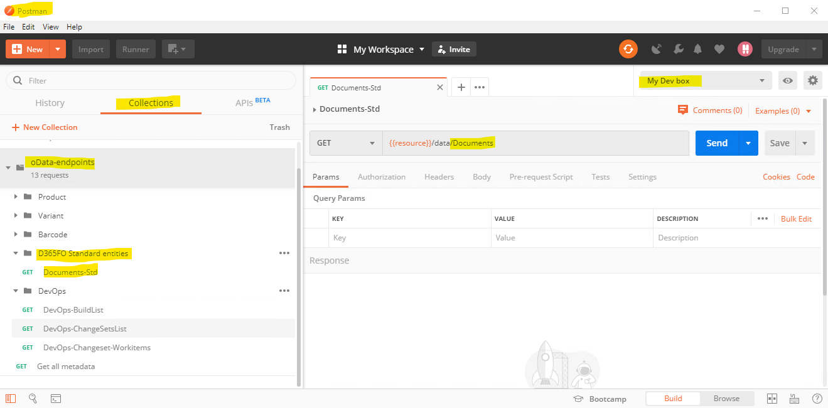Open the View menu
828x408 pixels.
point(50,27)
